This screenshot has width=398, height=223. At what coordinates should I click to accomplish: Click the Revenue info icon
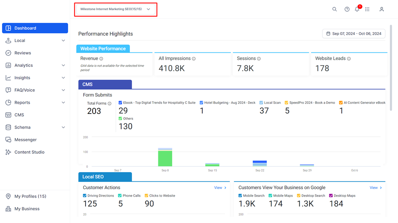point(101,59)
